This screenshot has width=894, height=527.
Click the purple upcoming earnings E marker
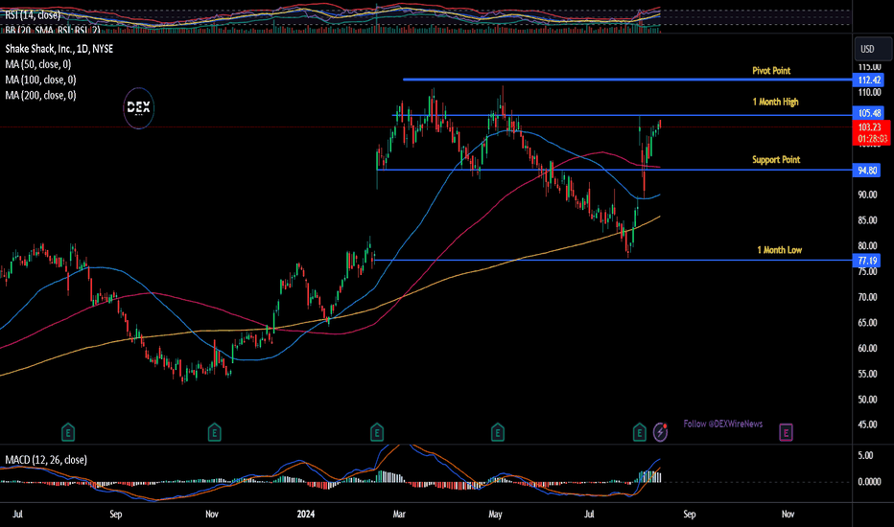tap(787, 432)
